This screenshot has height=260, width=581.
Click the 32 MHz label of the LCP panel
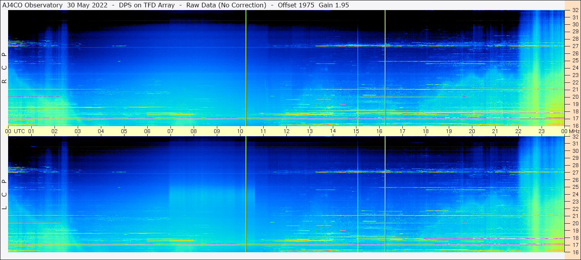pos(575,137)
